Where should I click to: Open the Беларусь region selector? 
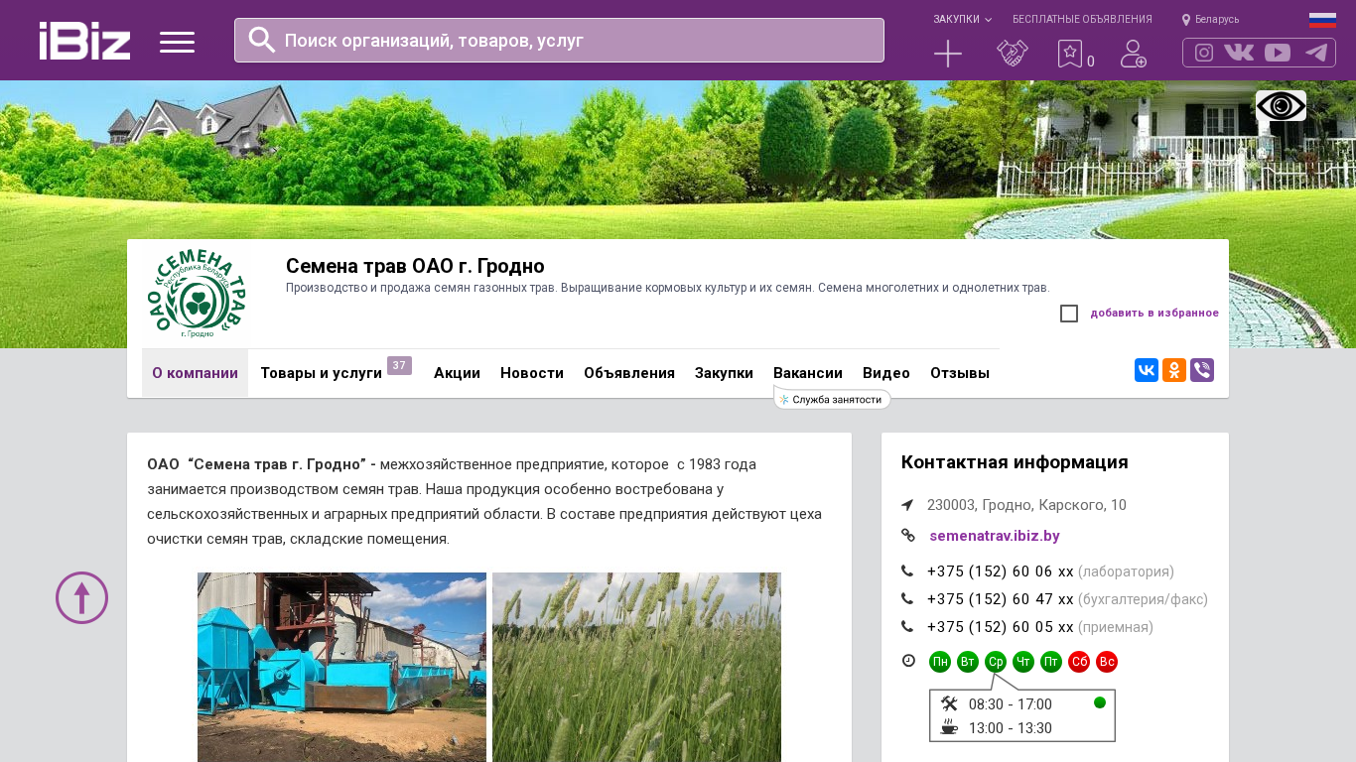click(1211, 19)
